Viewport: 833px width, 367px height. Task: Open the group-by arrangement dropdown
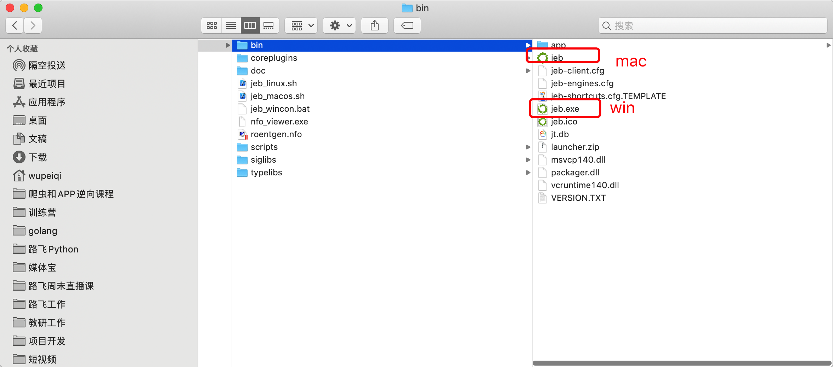pos(301,25)
